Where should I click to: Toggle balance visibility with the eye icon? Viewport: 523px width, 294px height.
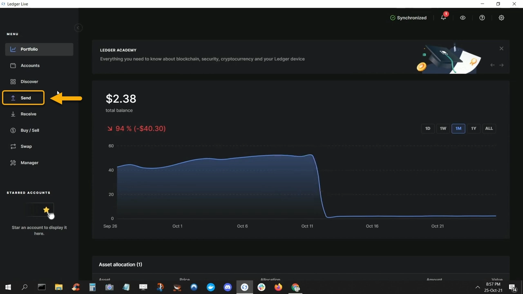(x=463, y=18)
